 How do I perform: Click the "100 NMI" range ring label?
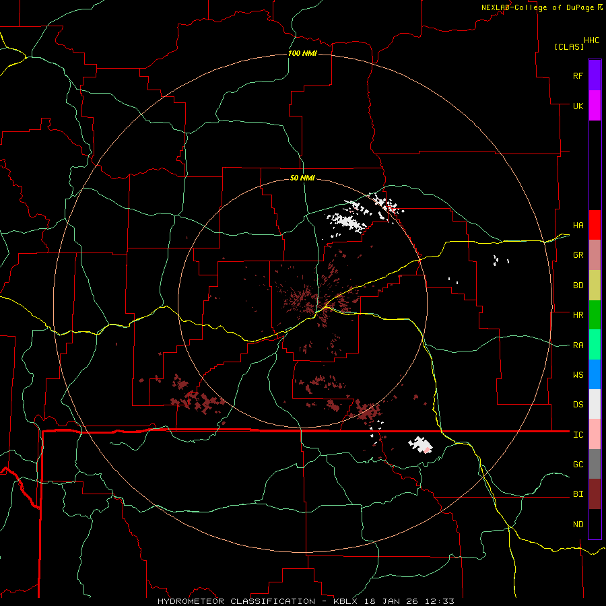click(302, 53)
